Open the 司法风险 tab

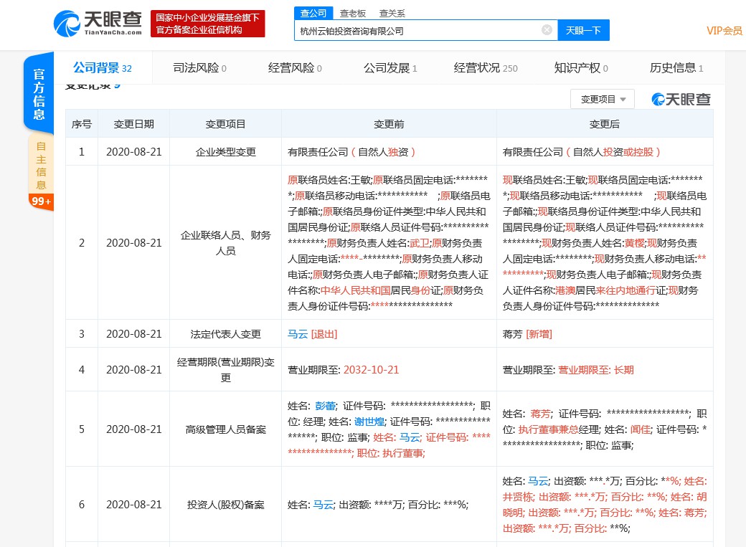click(199, 68)
